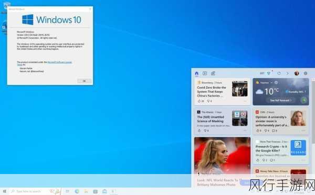Expand the weather location dropdown
The height and width of the screenshot is (195, 315).
(x=271, y=83)
